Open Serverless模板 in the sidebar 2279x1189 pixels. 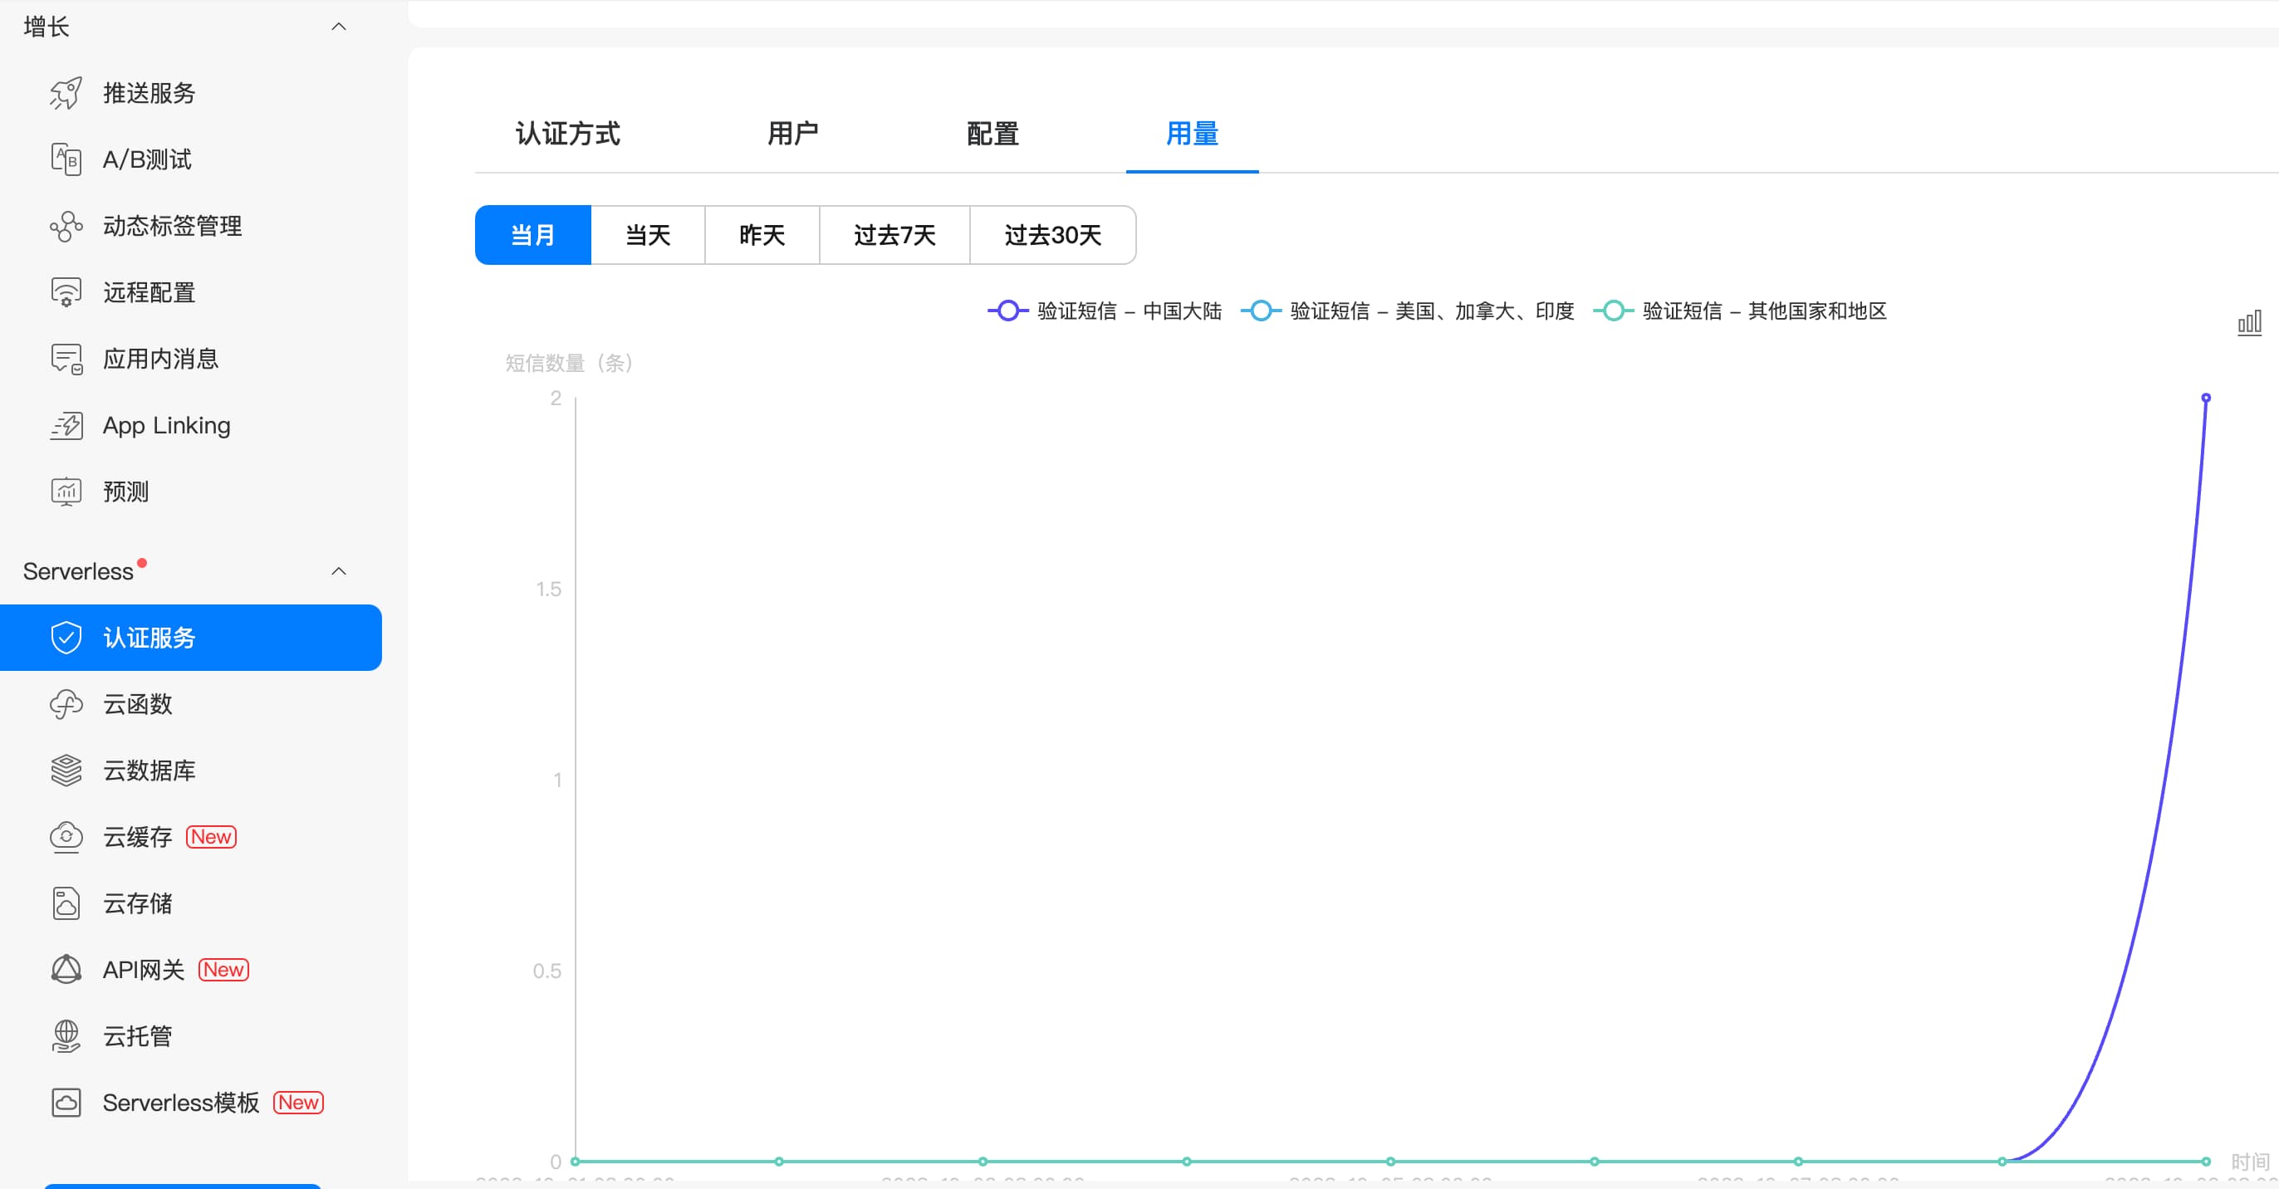[180, 1103]
